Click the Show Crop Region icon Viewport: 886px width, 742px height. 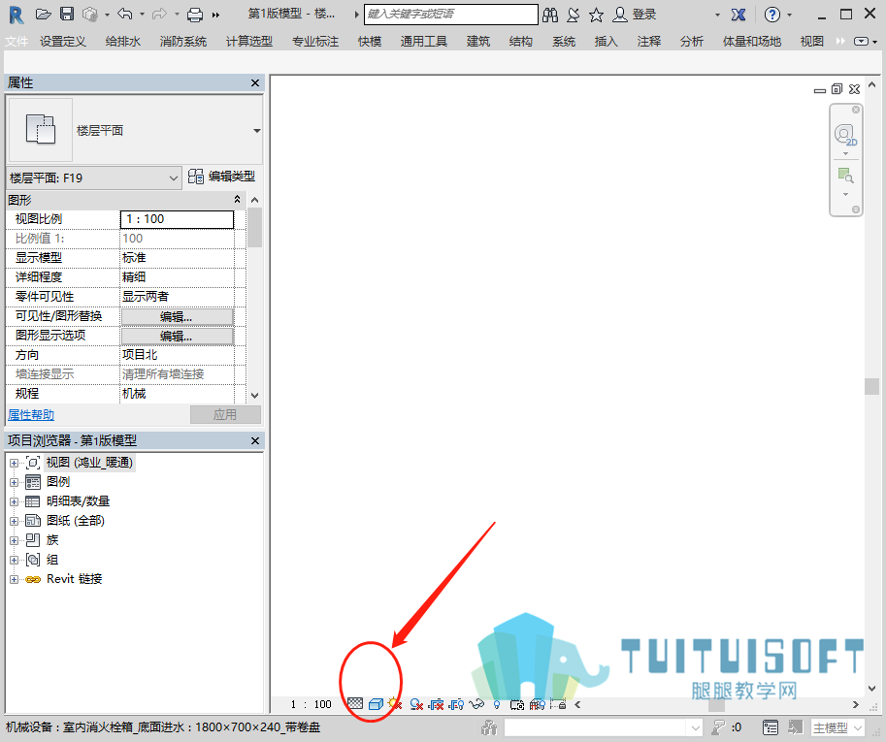456,704
